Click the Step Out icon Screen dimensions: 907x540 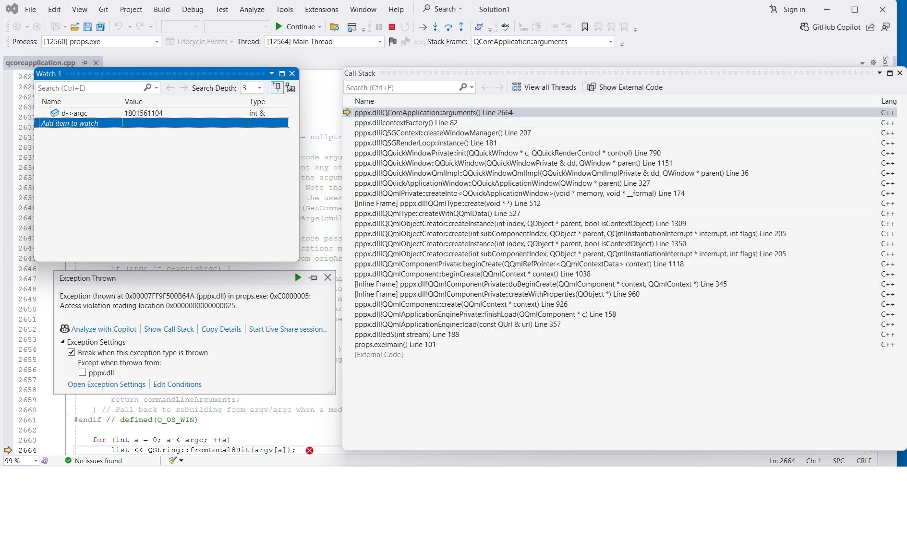coord(461,27)
